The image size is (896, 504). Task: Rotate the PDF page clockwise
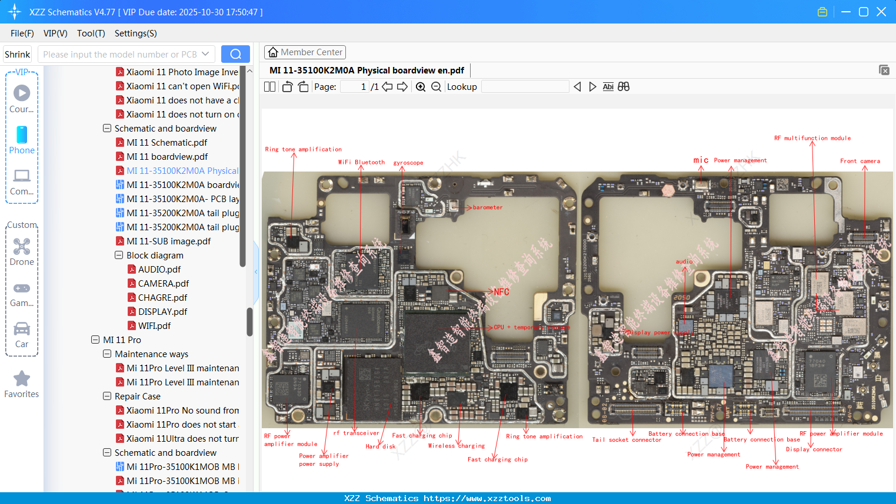[x=302, y=86]
